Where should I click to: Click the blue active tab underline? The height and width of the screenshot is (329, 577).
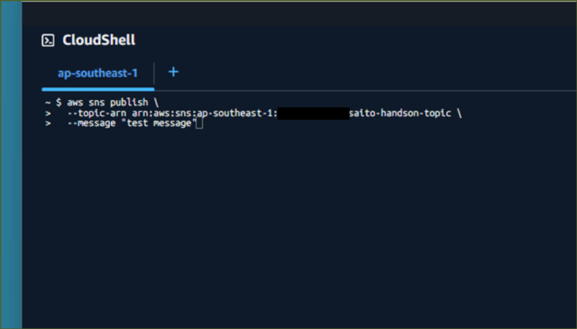tap(98, 89)
